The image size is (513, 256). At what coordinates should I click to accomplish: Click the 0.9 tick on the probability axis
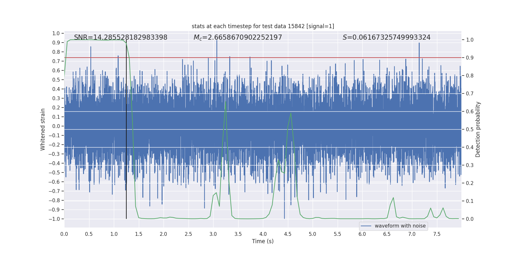pos(470,58)
